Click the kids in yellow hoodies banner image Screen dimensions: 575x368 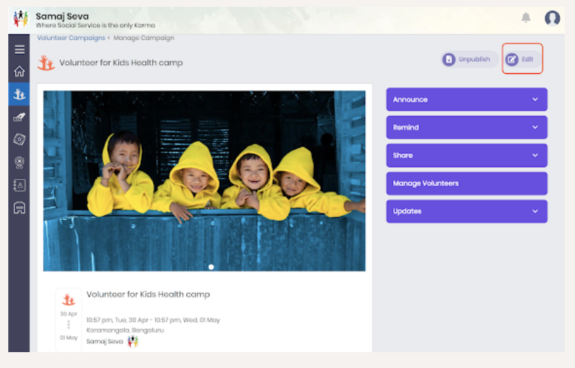pos(204,180)
